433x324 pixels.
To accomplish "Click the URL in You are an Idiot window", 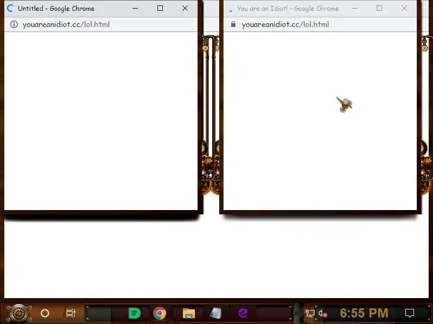I will 285,24.
